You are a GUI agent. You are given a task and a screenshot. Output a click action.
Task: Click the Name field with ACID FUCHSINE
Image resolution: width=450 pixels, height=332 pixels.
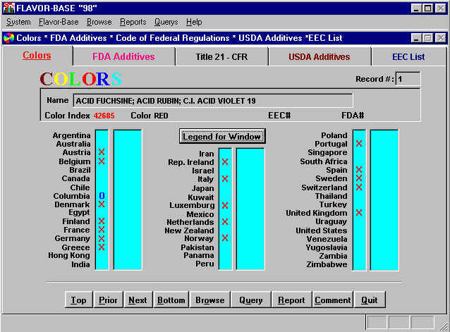coord(213,101)
